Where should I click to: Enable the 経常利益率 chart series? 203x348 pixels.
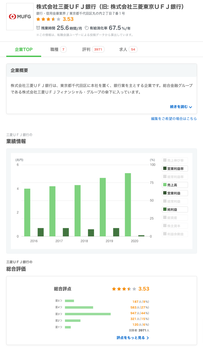click(175, 177)
